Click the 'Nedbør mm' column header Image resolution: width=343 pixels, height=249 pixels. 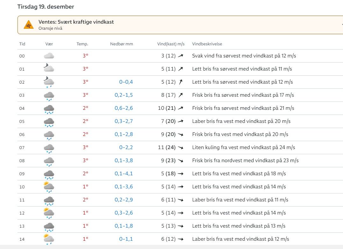pos(121,44)
